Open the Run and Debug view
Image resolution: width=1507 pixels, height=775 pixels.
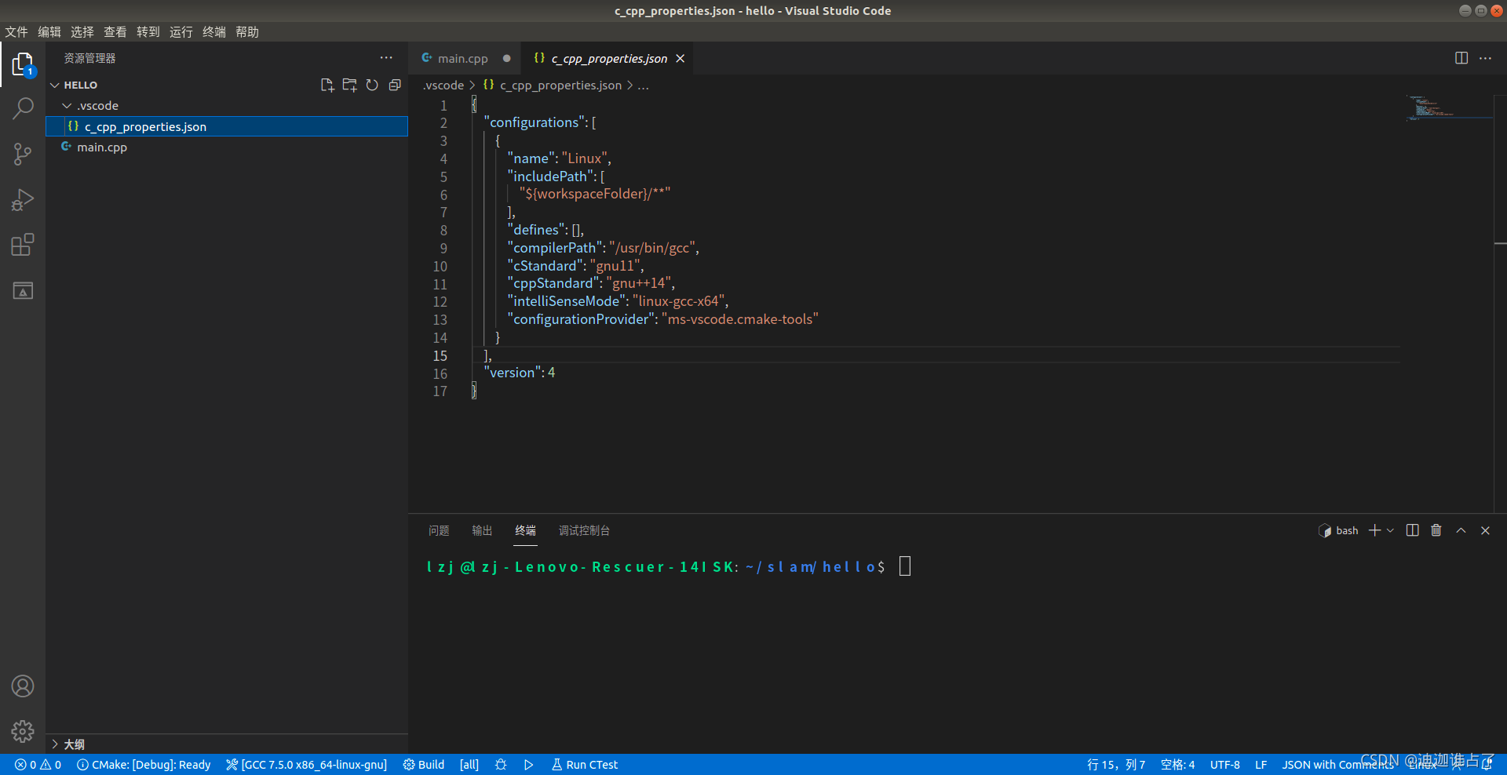23,200
